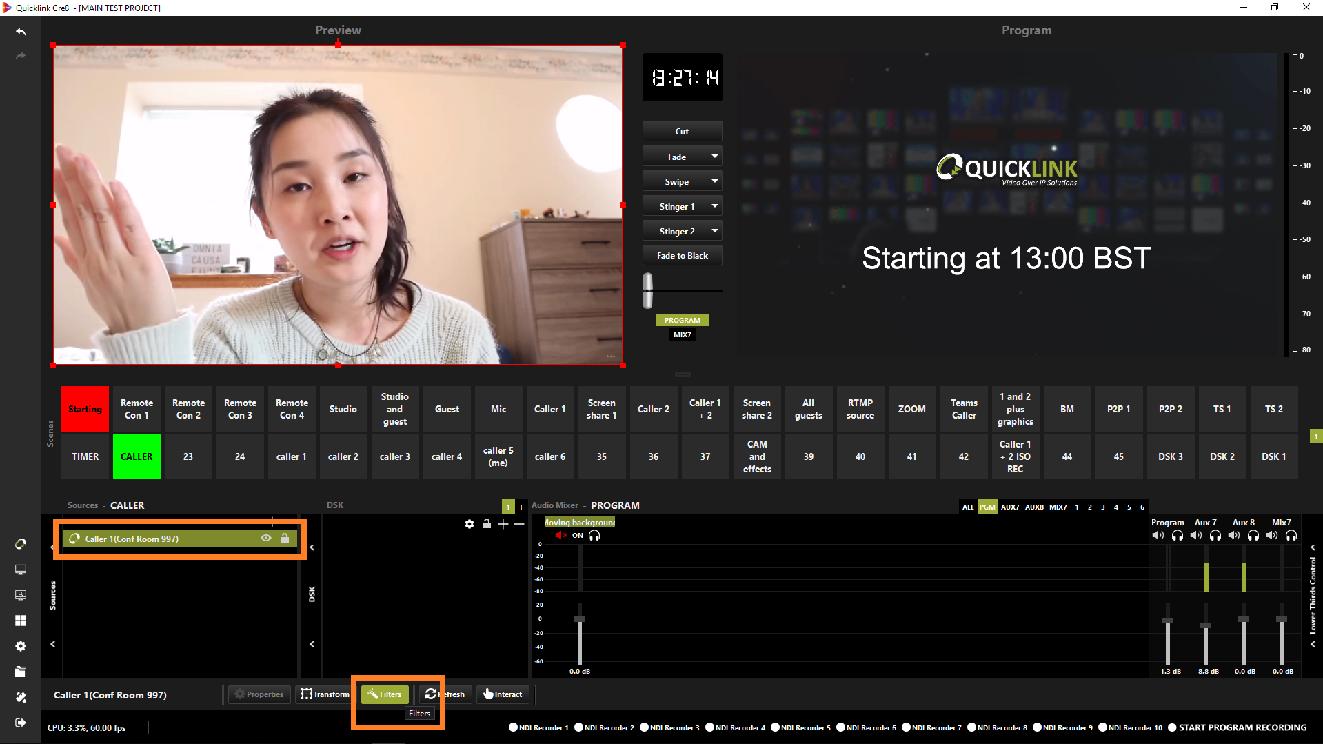
Task: Click upper chevron of DSK panel
Action: (312, 547)
